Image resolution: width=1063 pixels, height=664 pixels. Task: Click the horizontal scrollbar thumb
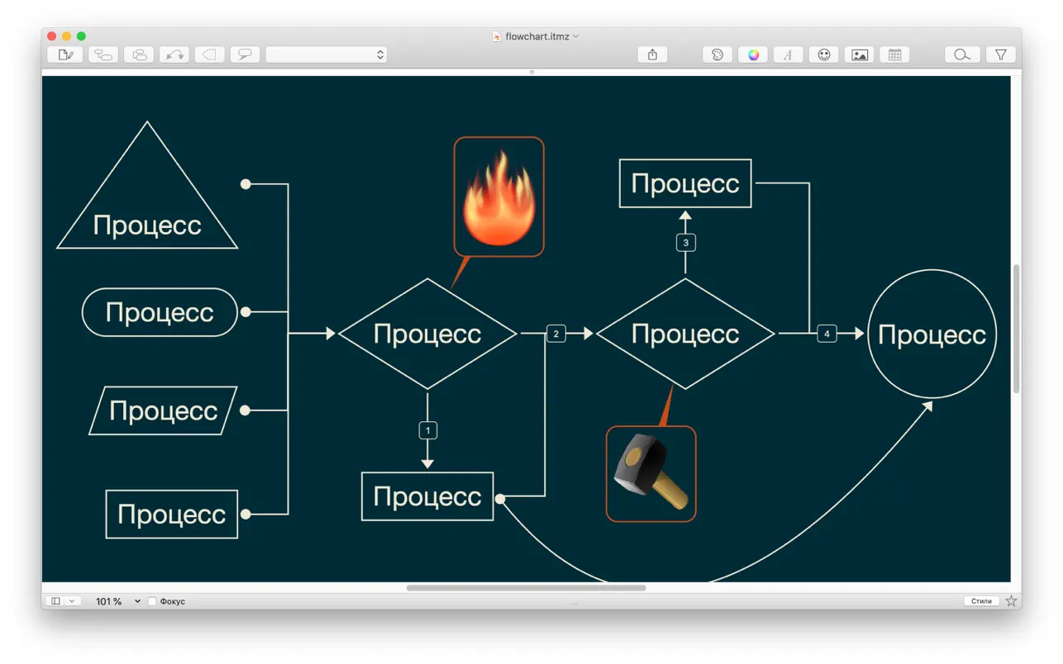click(x=526, y=588)
